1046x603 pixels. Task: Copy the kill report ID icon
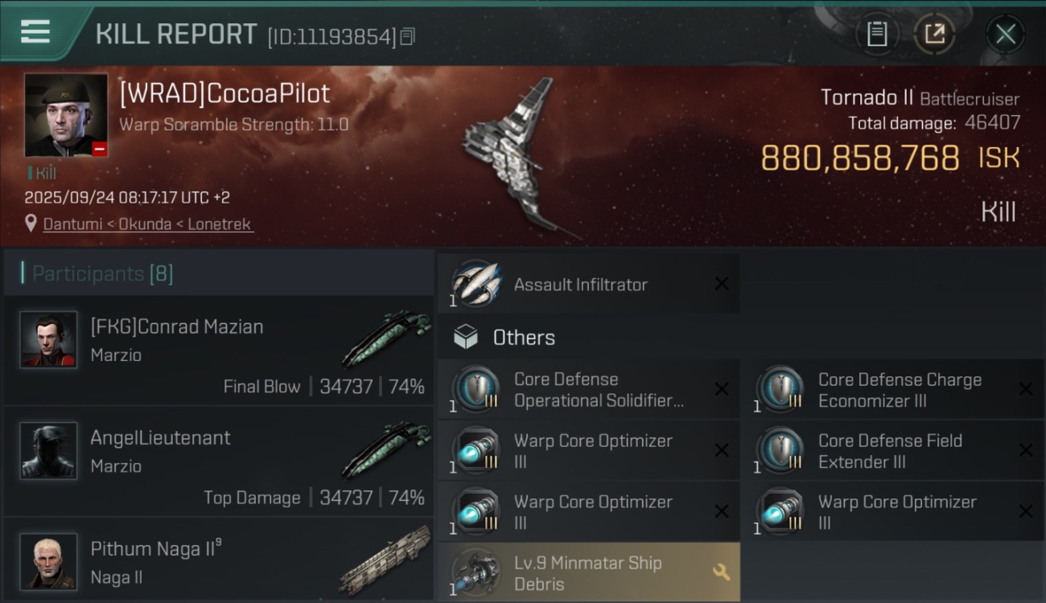tap(408, 37)
